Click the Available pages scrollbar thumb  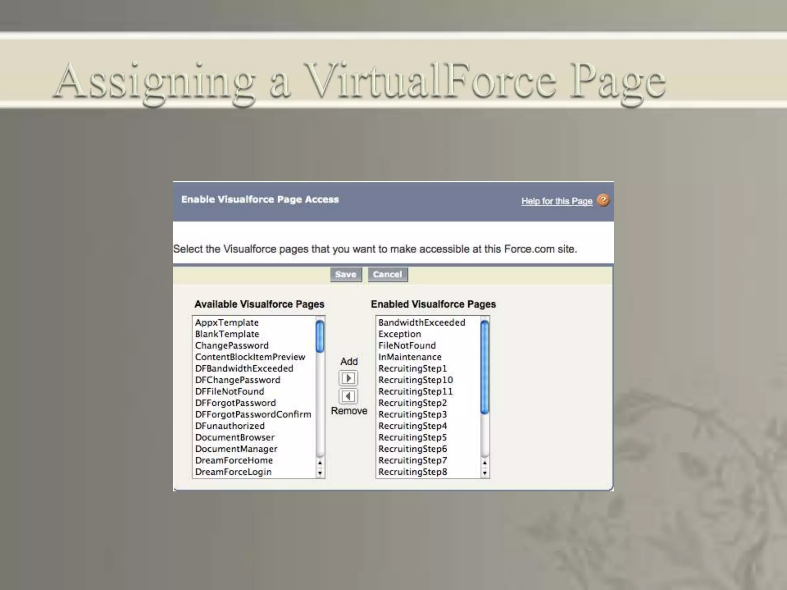pyautogui.click(x=320, y=336)
